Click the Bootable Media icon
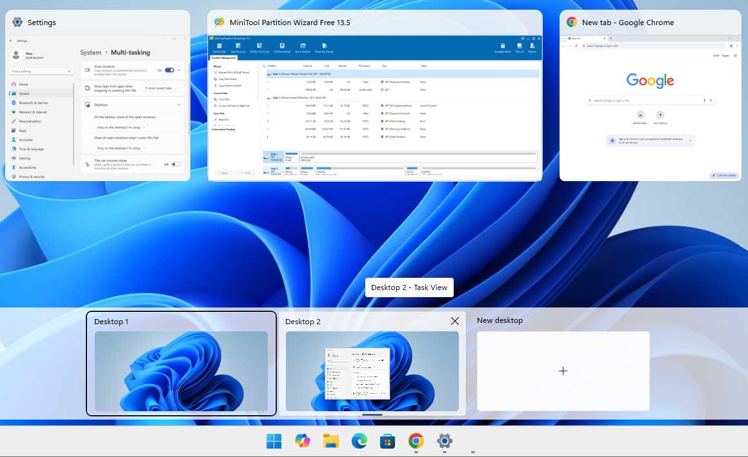This screenshot has width=748, height=457. pos(502,46)
